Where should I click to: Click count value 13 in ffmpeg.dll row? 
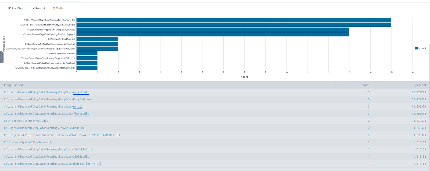click(x=368, y=114)
